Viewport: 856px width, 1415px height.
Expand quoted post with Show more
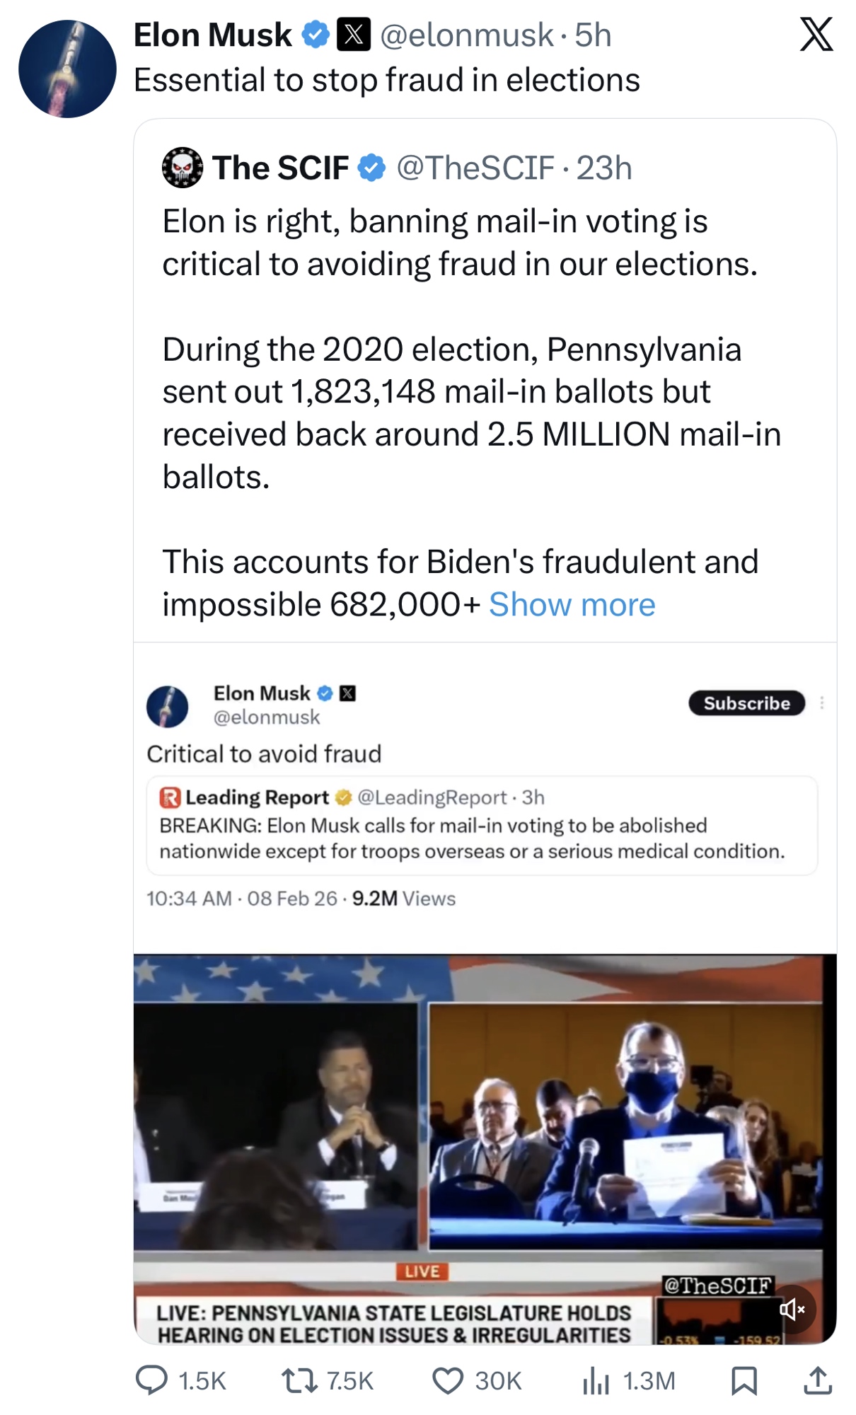(572, 605)
